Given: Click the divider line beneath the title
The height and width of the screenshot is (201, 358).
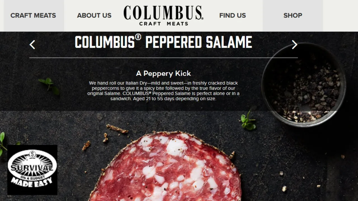Looking at the screenshot, I should click(x=164, y=58).
